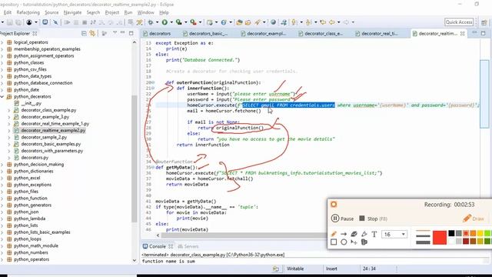Click the clear drawings icon beside cursor tool
Screen dimensions: 492x277
tap(364, 242)
